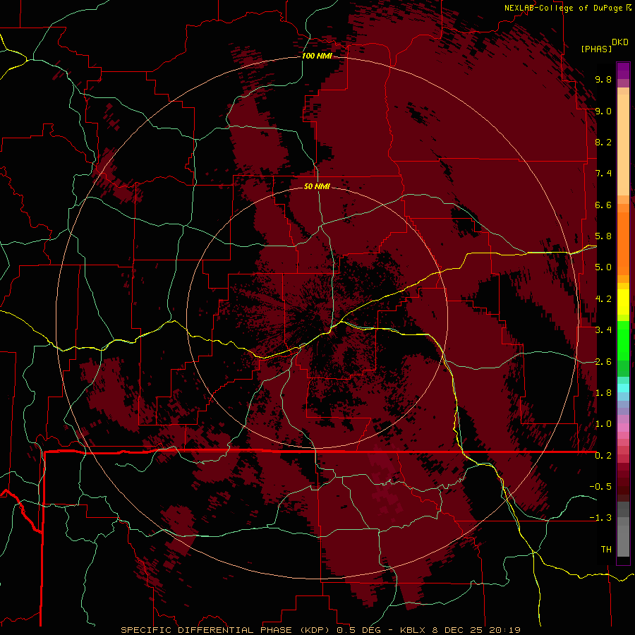Screen dimensions: 635x635
Task: Click the -1.3 scale value
Action: pyautogui.click(x=600, y=518)
